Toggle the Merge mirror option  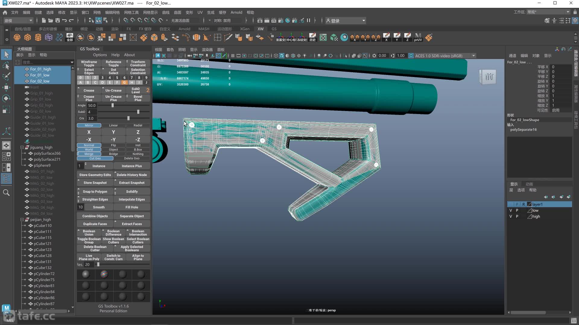tap(89, 154)
